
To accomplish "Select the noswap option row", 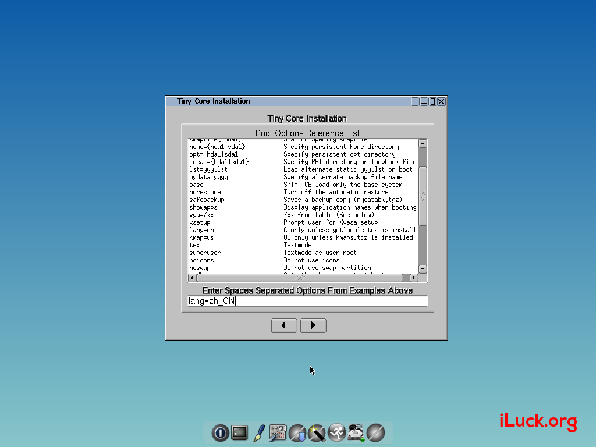I will [303, 268].
